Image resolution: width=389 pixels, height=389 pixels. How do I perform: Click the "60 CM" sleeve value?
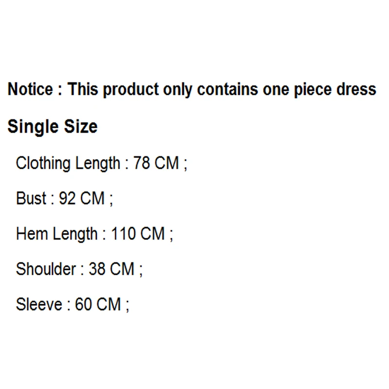tap(98, 305)
